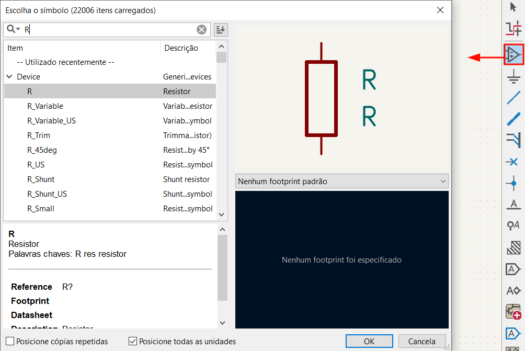Viewport: 525px width, 351px height.
Task: Click the 'Datasheet' field label
Action: click(31, 315)
